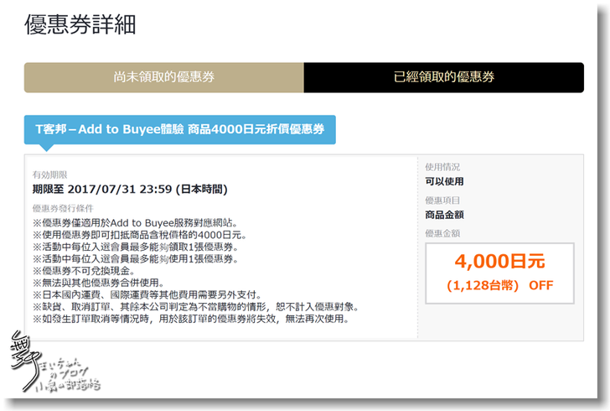Click the 優惠金額 label
This screenshot has width=610, height=411.
[x=442, y=233]
